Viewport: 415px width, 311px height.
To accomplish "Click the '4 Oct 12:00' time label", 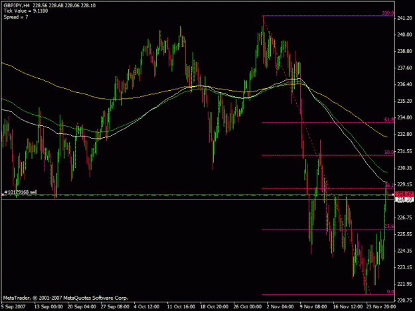I will point(146,307).
